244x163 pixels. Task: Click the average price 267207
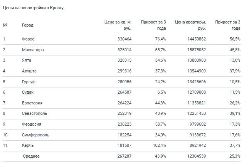pos(125,156)
